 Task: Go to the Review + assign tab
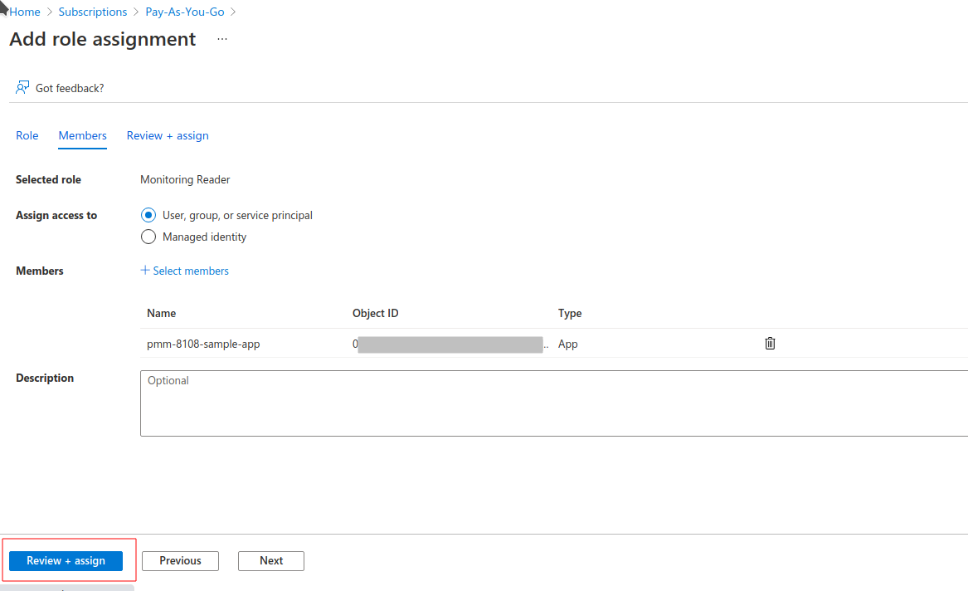point(168,135)
